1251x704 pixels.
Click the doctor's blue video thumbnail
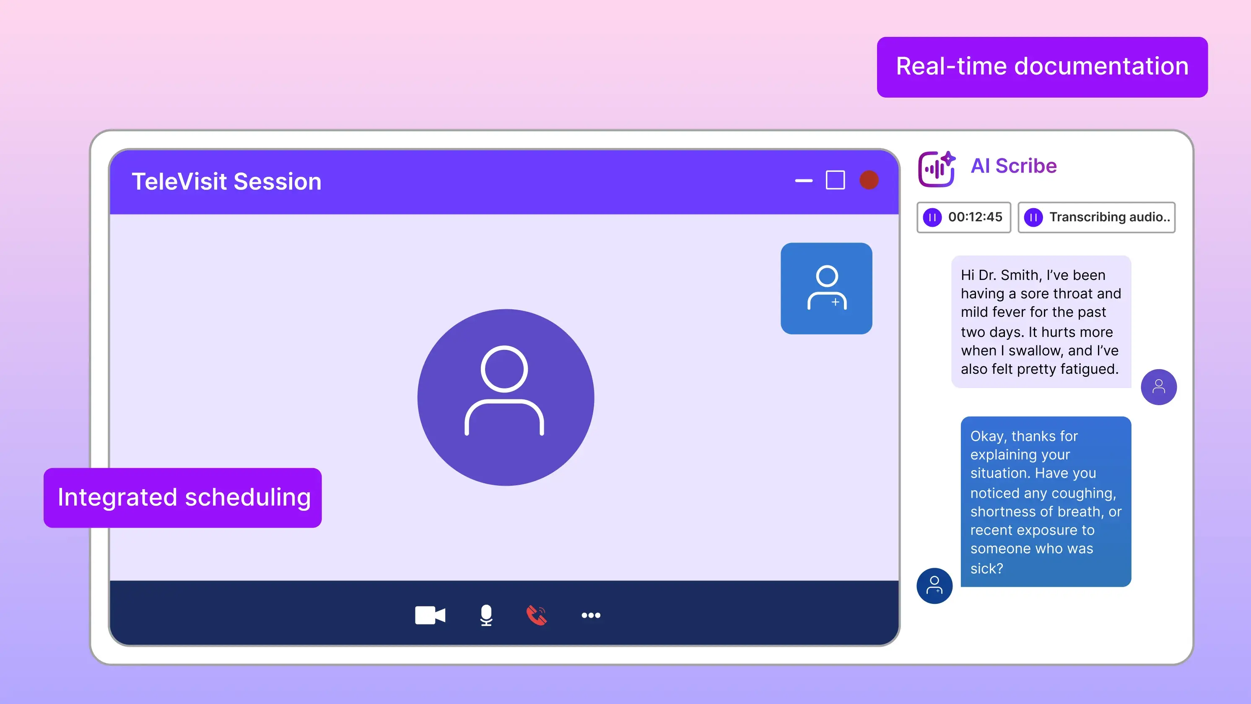(826, 288)
